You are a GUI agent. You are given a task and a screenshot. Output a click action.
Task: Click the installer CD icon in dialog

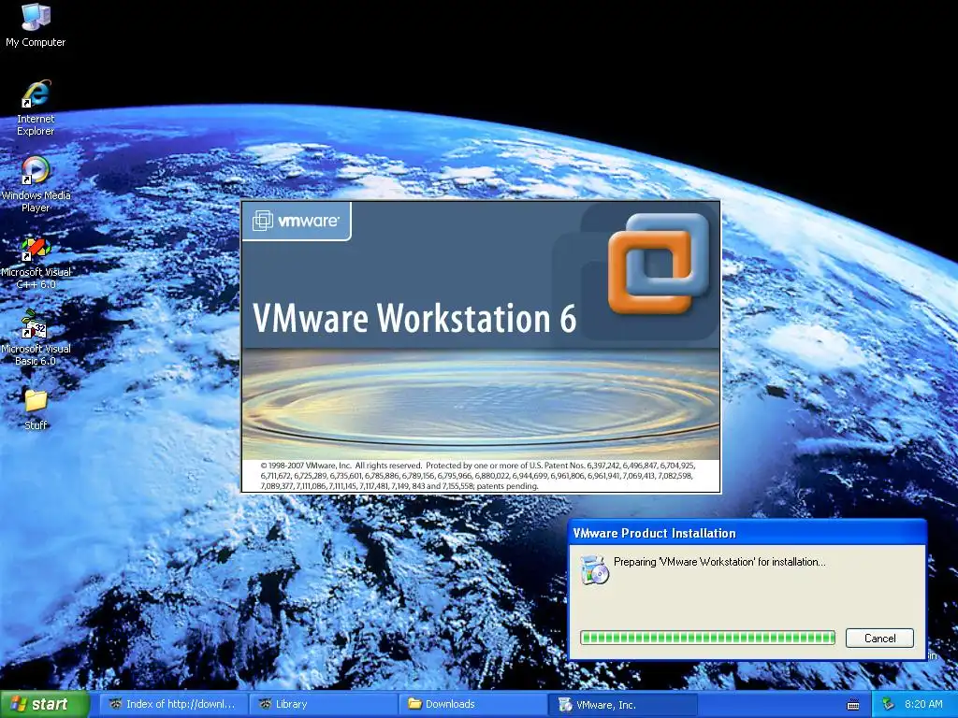594,569
